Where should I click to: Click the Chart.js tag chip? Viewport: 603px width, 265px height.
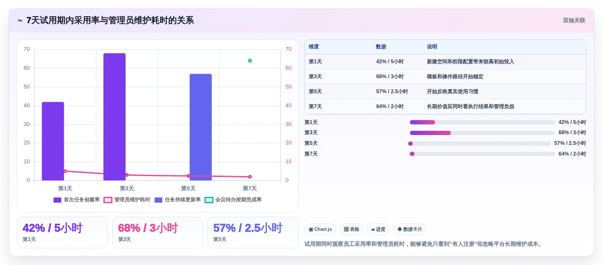coord(320,229)
